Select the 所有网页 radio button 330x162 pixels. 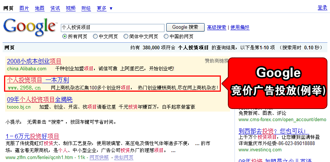pyautogui.click(x=65, y=36)
